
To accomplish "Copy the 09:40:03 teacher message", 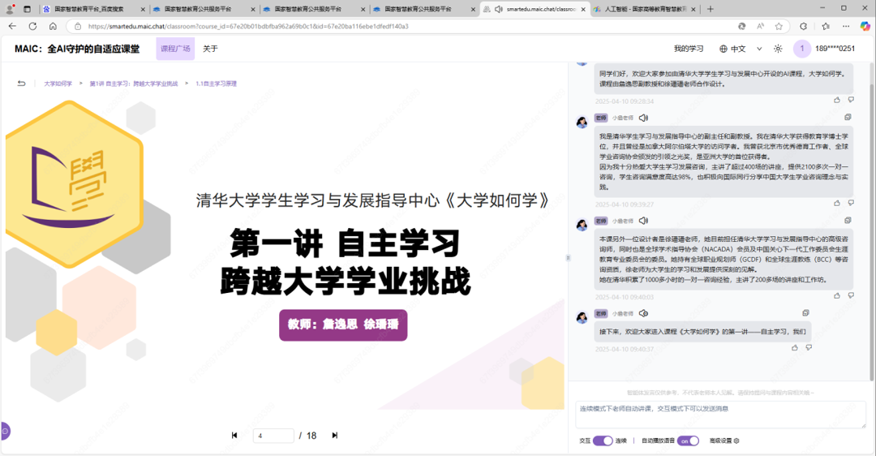I will pyautogui.click(x=848, y=220).
